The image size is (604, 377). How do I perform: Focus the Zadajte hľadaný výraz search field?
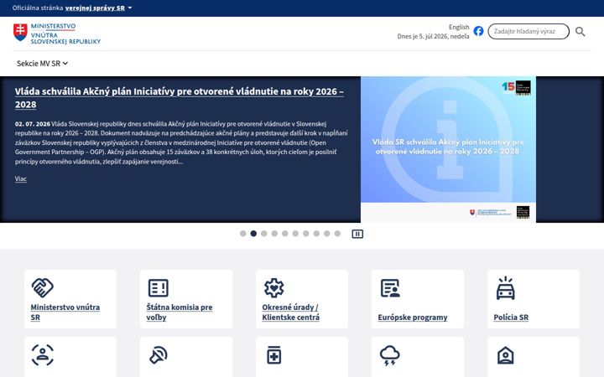[528, 31]
